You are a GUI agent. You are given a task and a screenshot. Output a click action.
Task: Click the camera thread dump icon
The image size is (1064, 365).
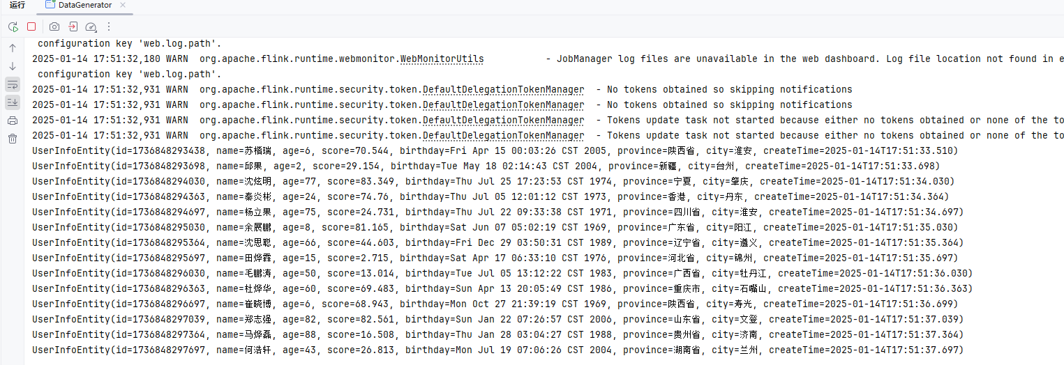(54, 26)
